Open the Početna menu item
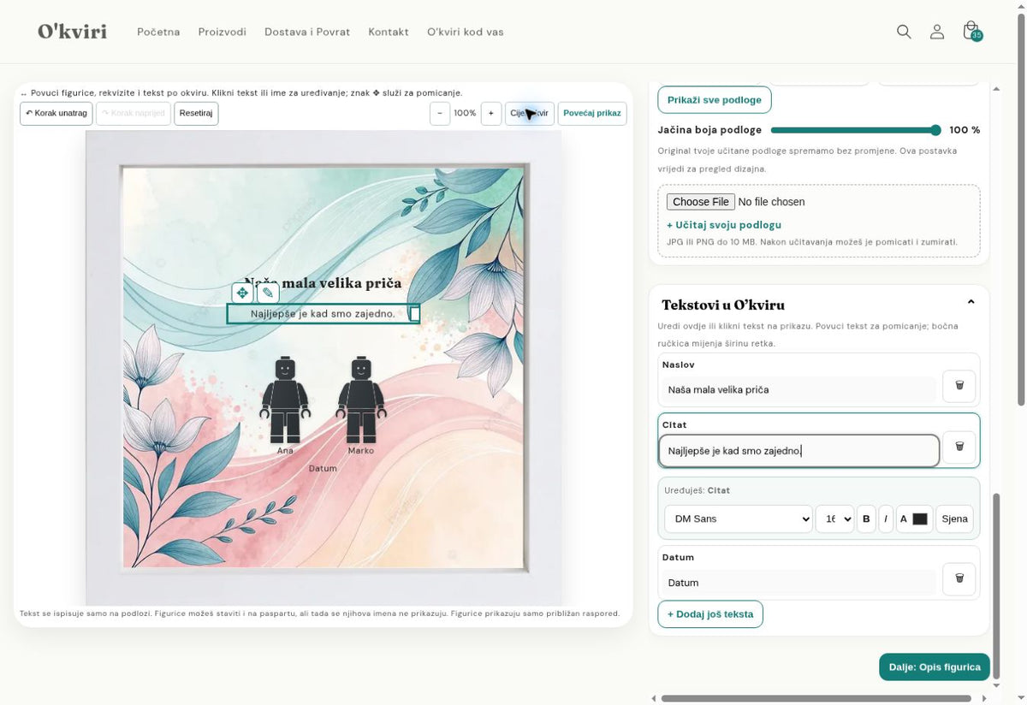 pyautogui.click(x=158, y=32)
